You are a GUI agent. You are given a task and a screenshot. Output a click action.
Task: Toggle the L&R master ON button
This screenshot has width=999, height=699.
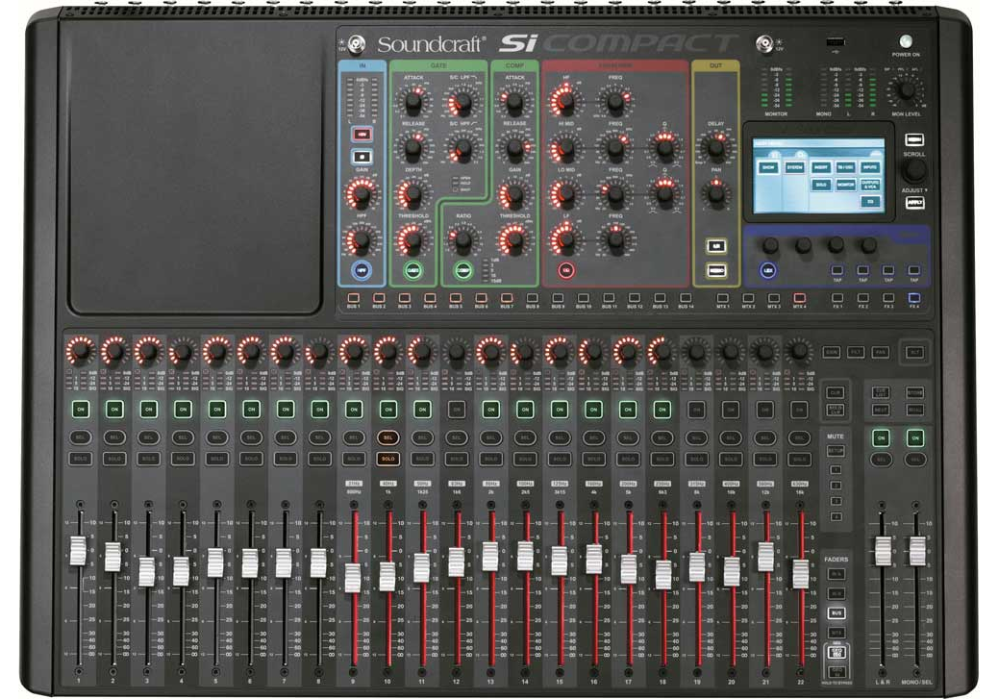click(x=881, y=437)
